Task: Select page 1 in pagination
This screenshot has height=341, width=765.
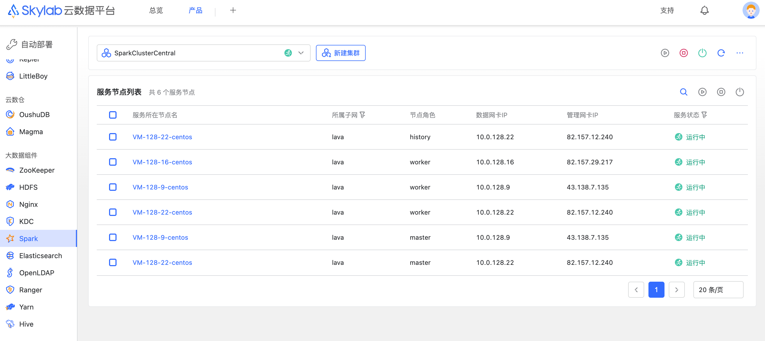Action: pos(656,290)
